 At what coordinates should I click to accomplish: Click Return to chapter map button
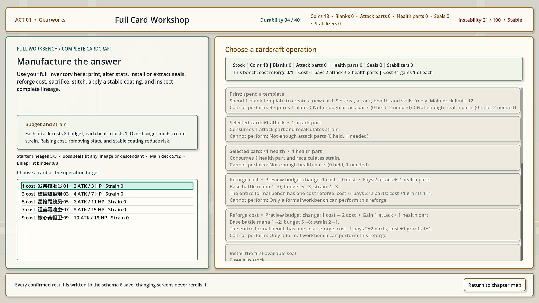pos(495,285)
